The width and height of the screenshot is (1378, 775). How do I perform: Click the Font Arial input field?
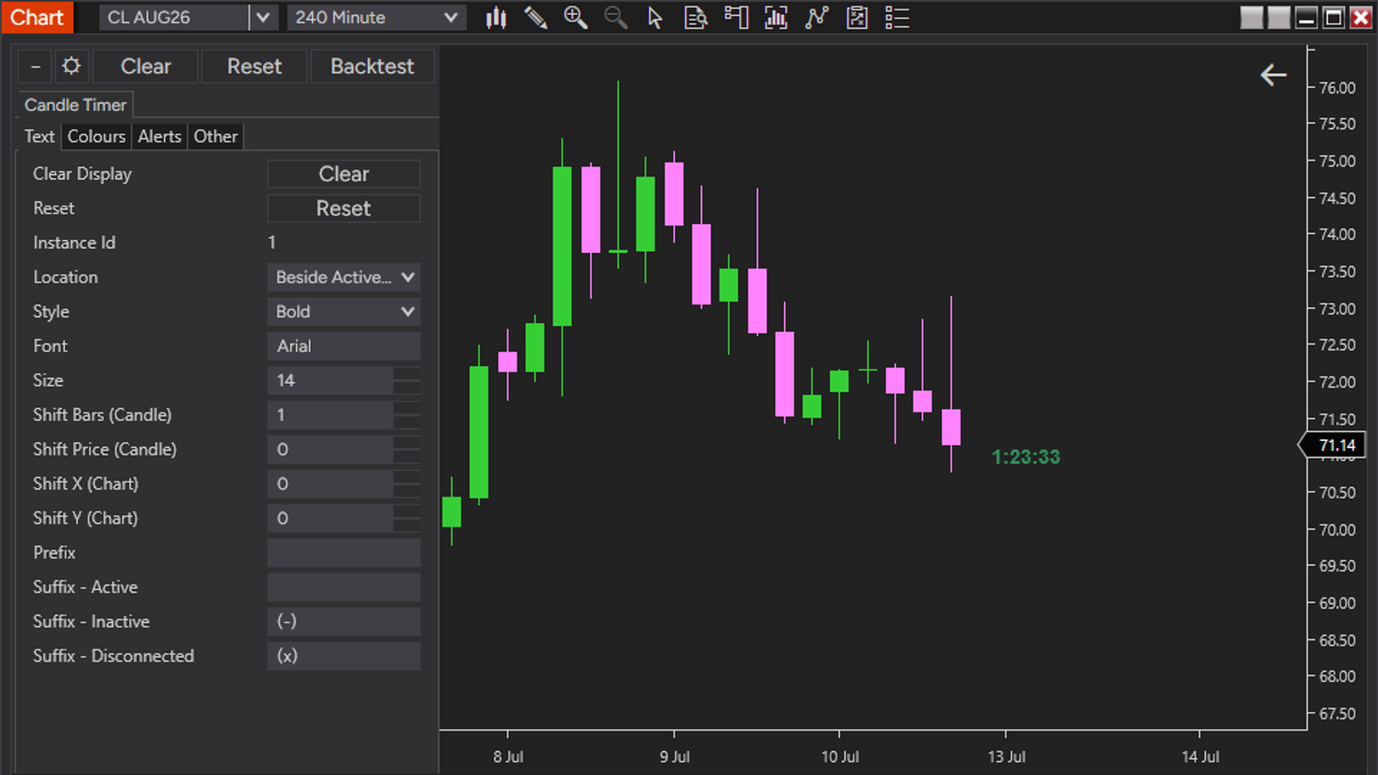point(344,346)
